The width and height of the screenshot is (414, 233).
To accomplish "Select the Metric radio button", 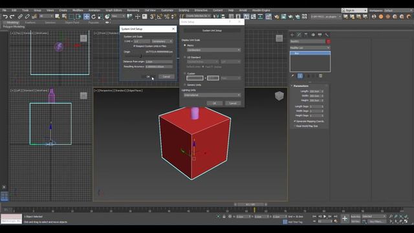I will (185, 45).
